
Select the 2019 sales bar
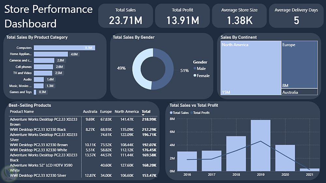click(260, 146)
